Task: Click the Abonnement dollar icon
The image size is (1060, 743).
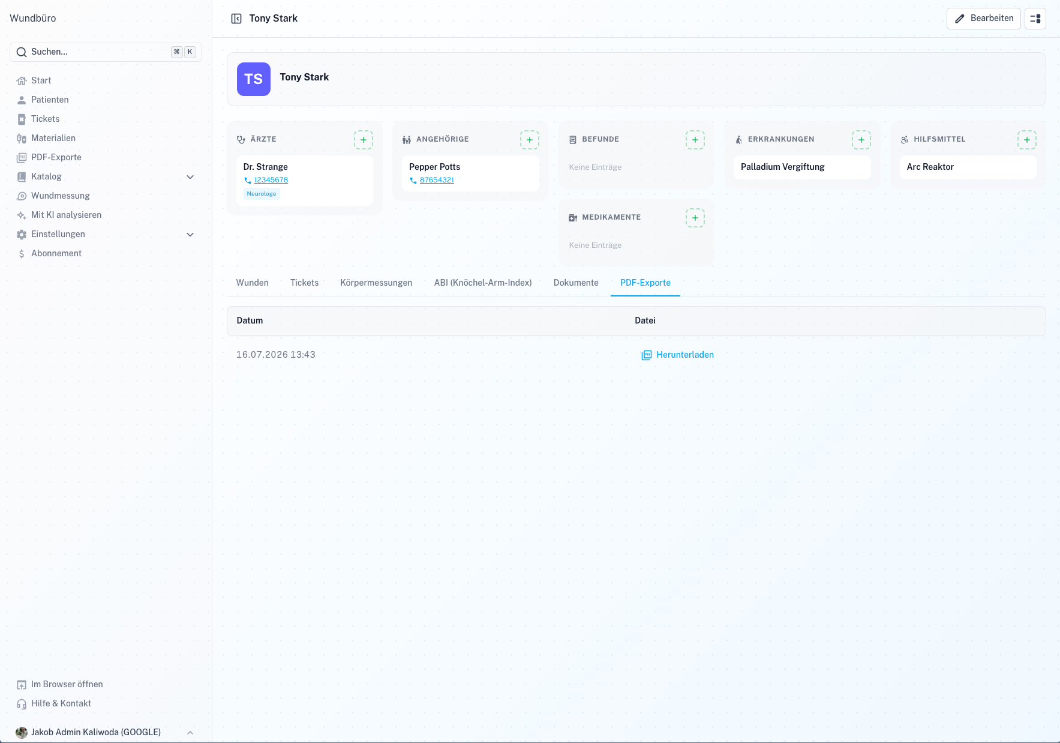Action: click(x=22, y=253)
